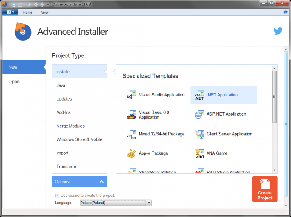Select XNA Game label
291x217 pixels.
tap(217, 153)
